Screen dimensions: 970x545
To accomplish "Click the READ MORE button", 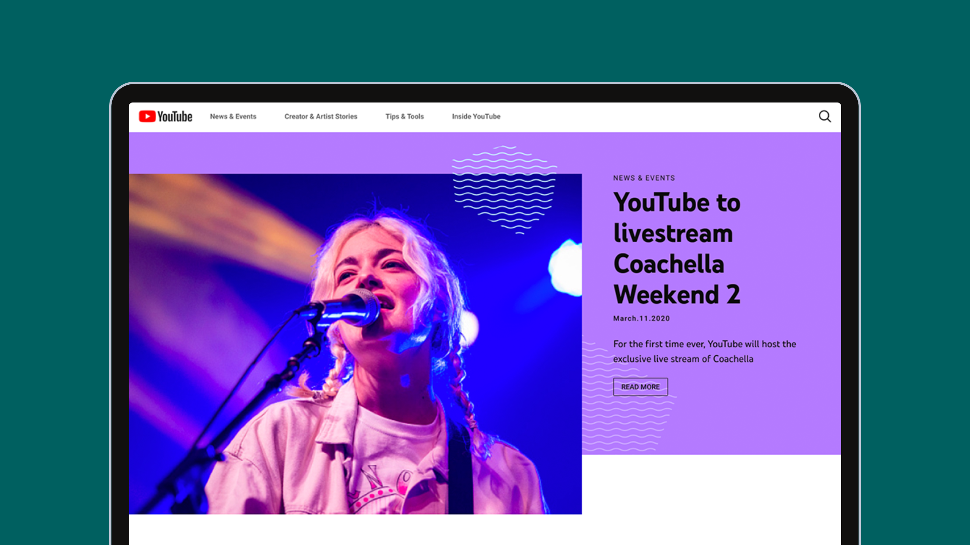I will tap(640, 387).
